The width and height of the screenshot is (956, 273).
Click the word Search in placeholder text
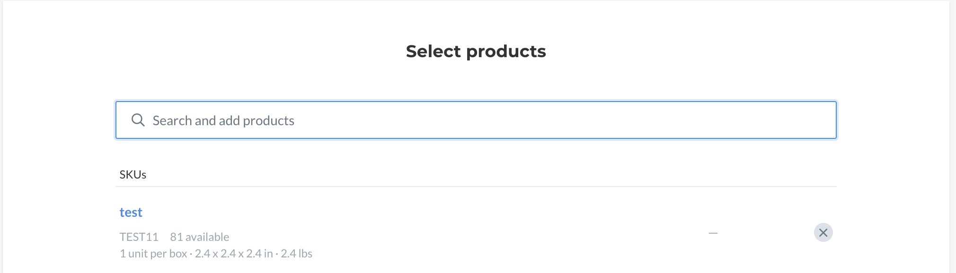[x=172, y=120]
